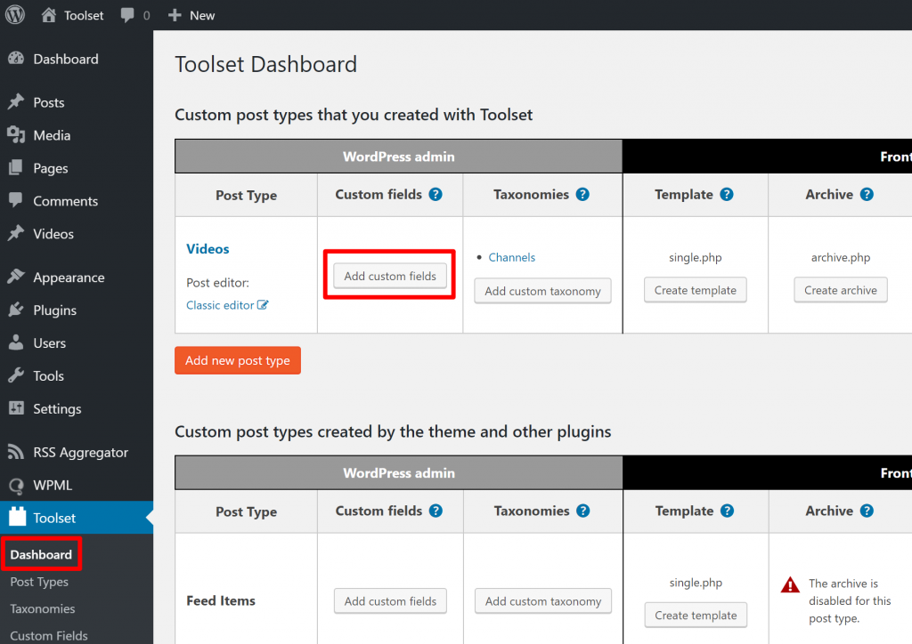The width and height of the screenshot is (912, 644).
Task: Open the comments bubble icon in admin bar
Action: 126,15
